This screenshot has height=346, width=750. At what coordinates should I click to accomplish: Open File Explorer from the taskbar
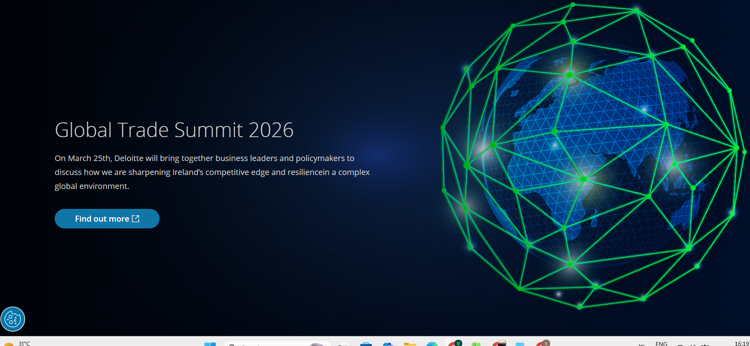(x=410, y=344)
